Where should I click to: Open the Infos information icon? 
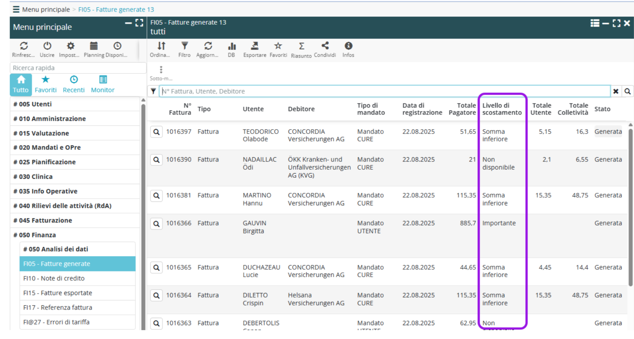pos(348,46)
